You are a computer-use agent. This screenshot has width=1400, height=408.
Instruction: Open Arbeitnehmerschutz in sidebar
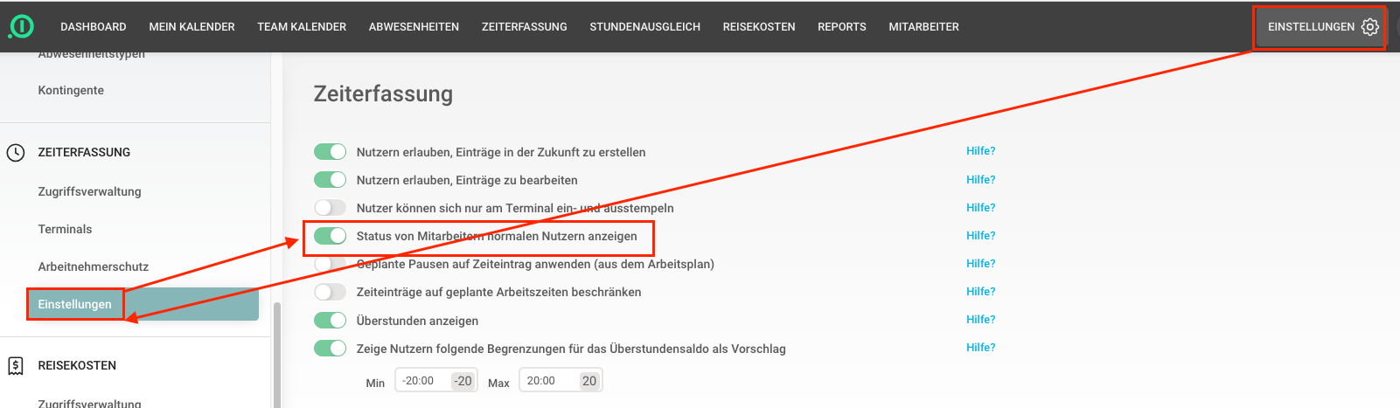(93, 266)
